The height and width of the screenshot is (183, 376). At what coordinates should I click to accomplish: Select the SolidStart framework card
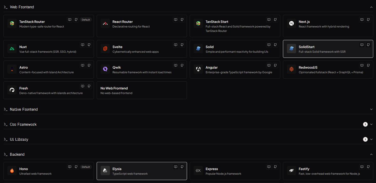(x=328, y=49)
